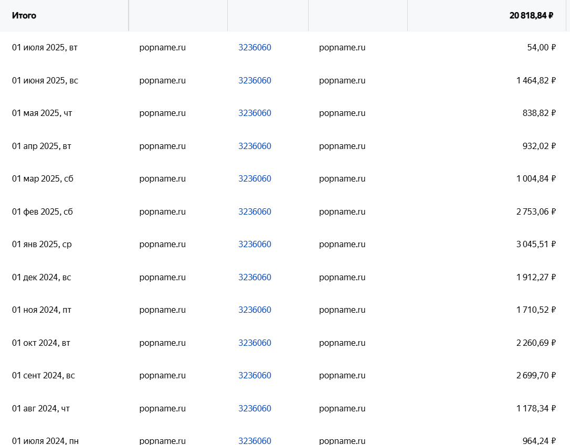Click date 01 ноя 2024, пт

click(x=42, y=310)
